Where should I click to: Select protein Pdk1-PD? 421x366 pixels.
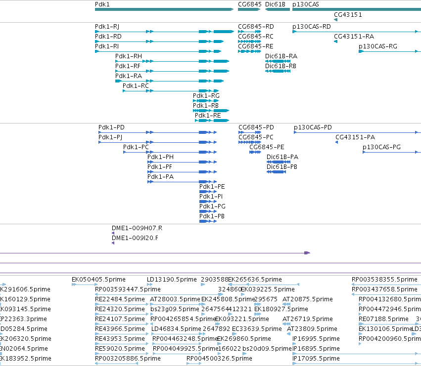tap(158, 132)
